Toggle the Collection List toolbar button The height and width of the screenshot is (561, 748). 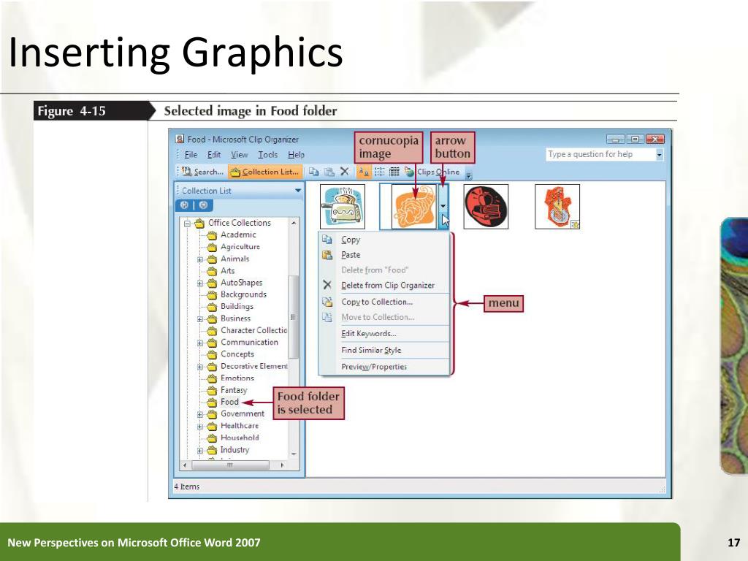(x=264, y=172)
